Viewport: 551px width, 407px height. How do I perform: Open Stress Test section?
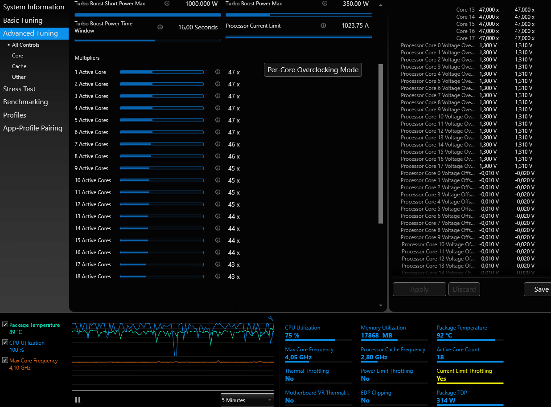tap(19, 89)
